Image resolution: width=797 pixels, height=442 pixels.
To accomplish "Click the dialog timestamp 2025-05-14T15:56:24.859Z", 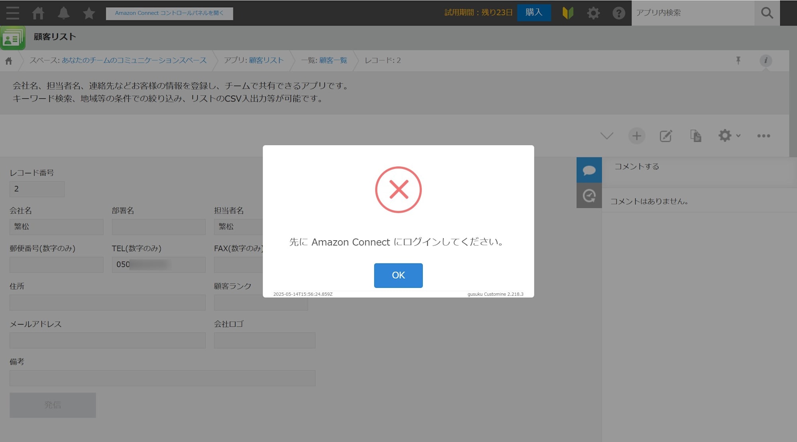I will [x=303, y=294].
